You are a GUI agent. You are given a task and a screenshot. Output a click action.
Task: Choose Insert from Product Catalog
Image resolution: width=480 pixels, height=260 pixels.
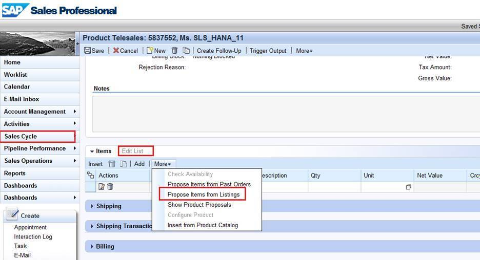(203, 225)
